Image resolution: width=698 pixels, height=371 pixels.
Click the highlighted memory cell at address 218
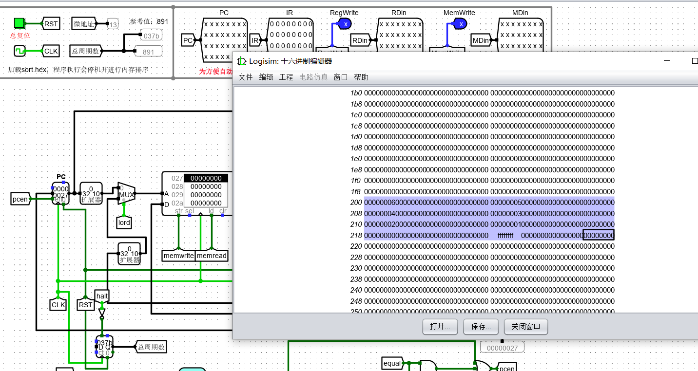(x=598, y=235)
